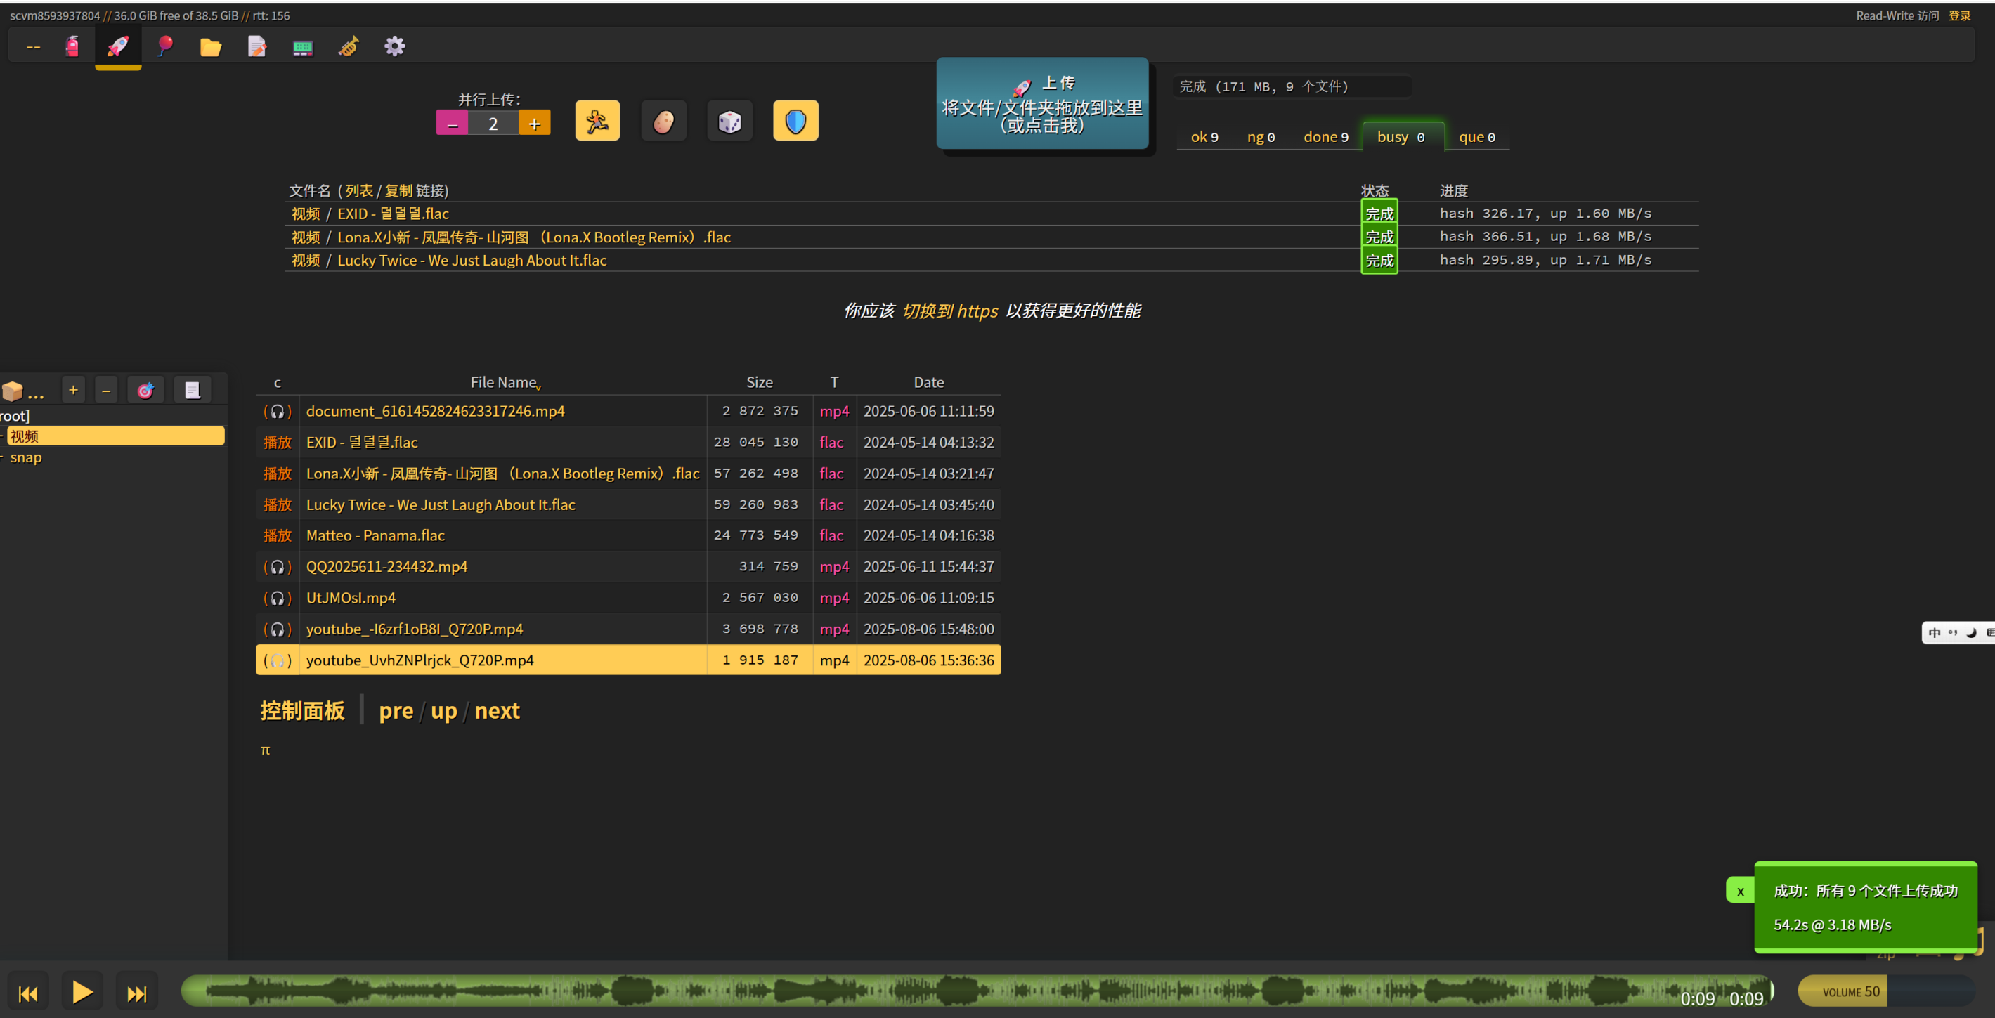Open the balloon bup upload tab
The height and width of the screenshot is (1018, 1995).
[164, 46]
